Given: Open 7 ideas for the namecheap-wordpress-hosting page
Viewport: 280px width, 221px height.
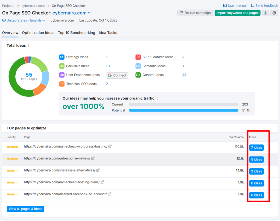Looking at the screenshot, I should pyautogui.click(x=256, y=147).
